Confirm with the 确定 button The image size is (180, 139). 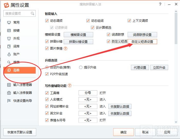124,132
